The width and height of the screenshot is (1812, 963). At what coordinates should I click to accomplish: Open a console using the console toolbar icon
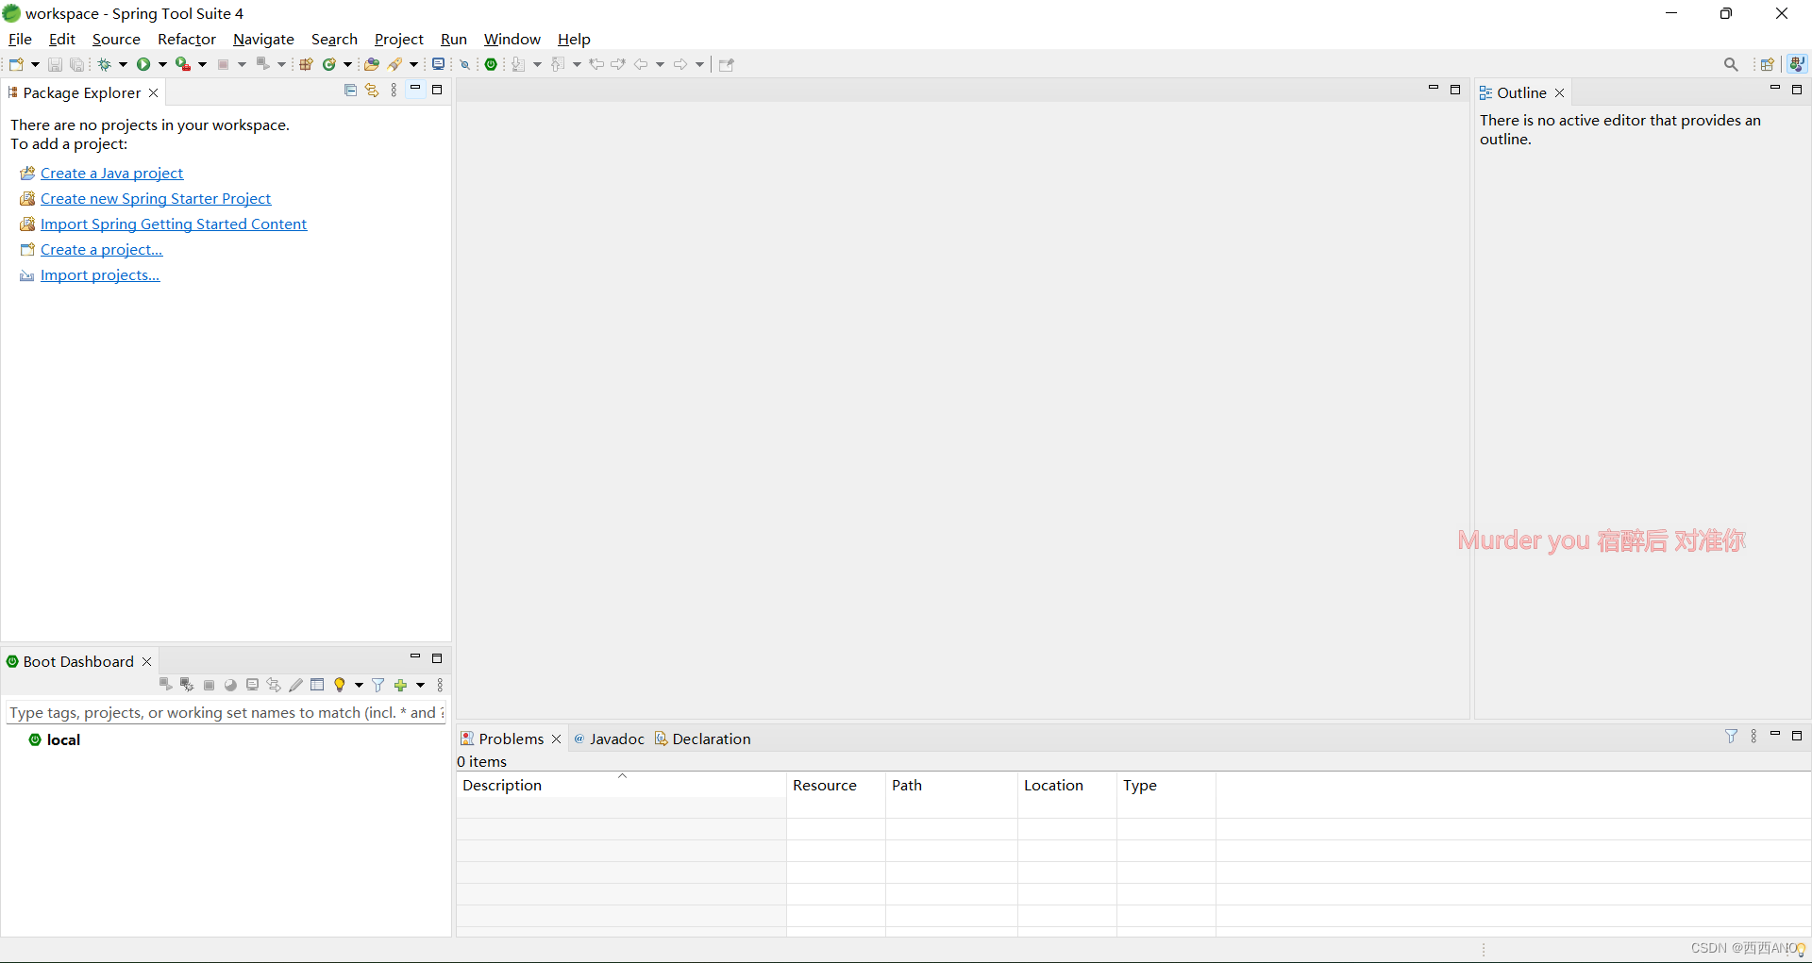438,63
